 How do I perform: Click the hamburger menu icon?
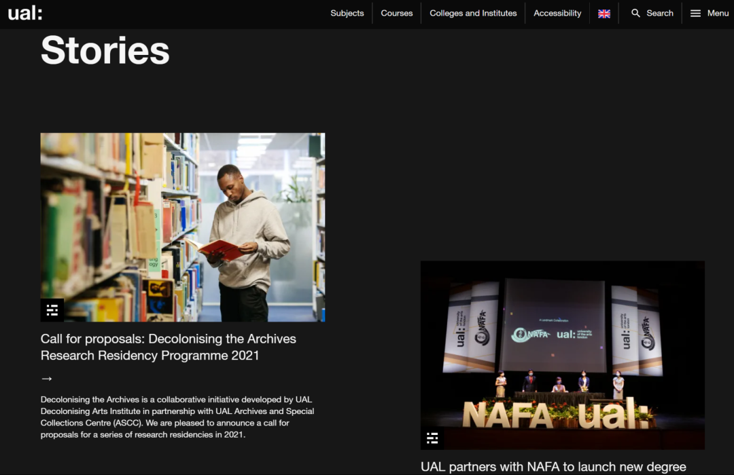pos(695,13)
